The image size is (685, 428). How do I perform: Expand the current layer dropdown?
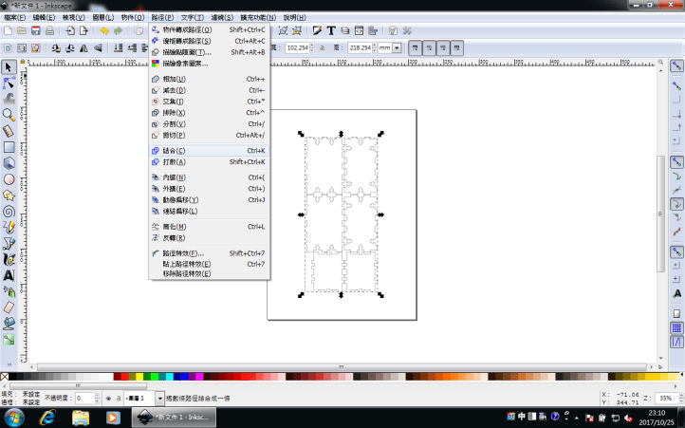[158, 399]
